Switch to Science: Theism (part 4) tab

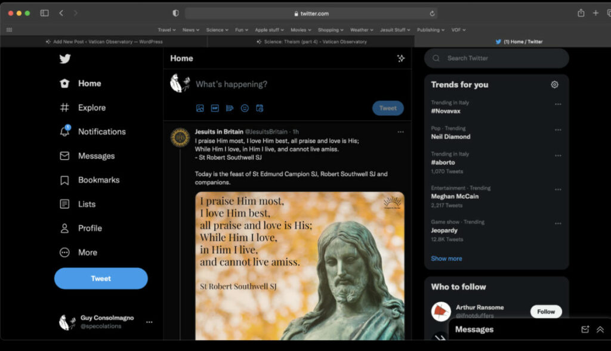(x=311, y=42)
